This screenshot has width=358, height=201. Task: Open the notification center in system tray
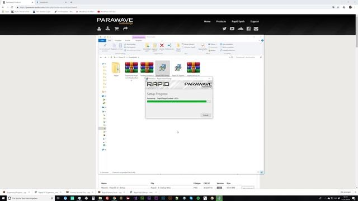(354, 198)
